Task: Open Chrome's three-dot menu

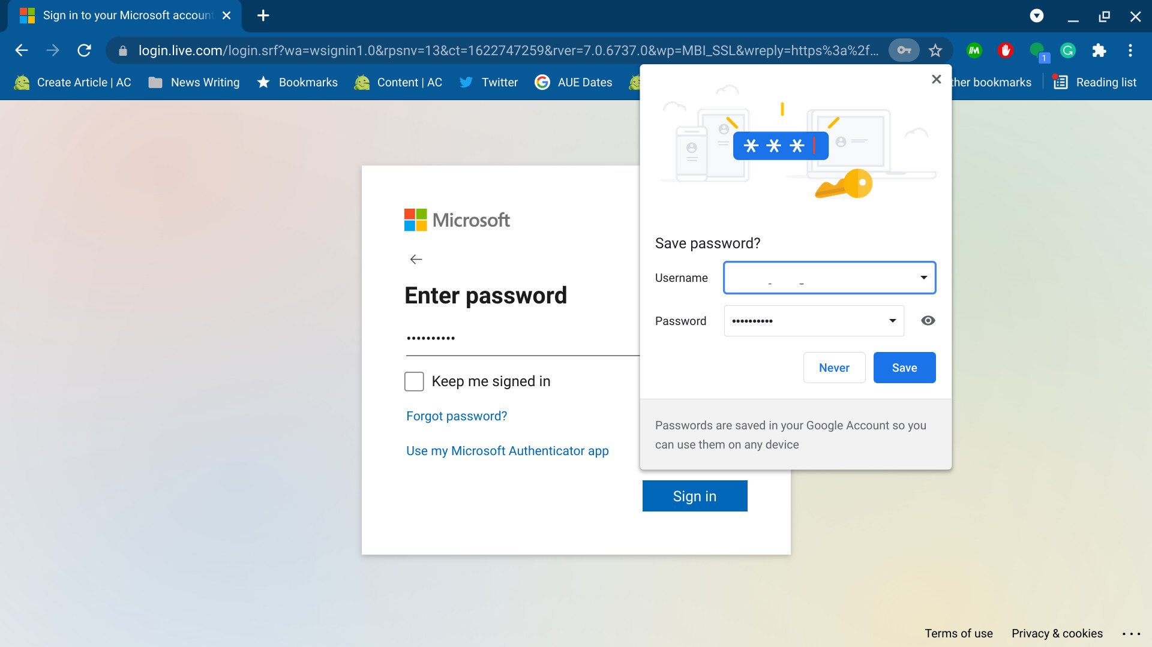Action: 1130,50
